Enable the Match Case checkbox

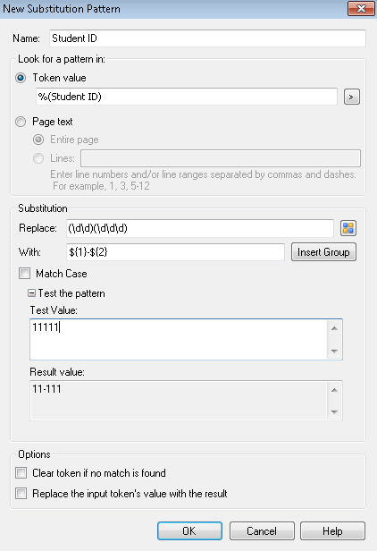[x=25, y=273]
